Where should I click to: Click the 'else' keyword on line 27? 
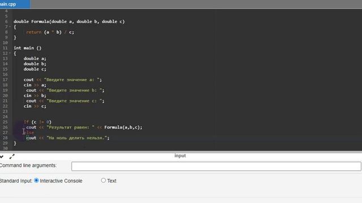(x=29, y=133)
